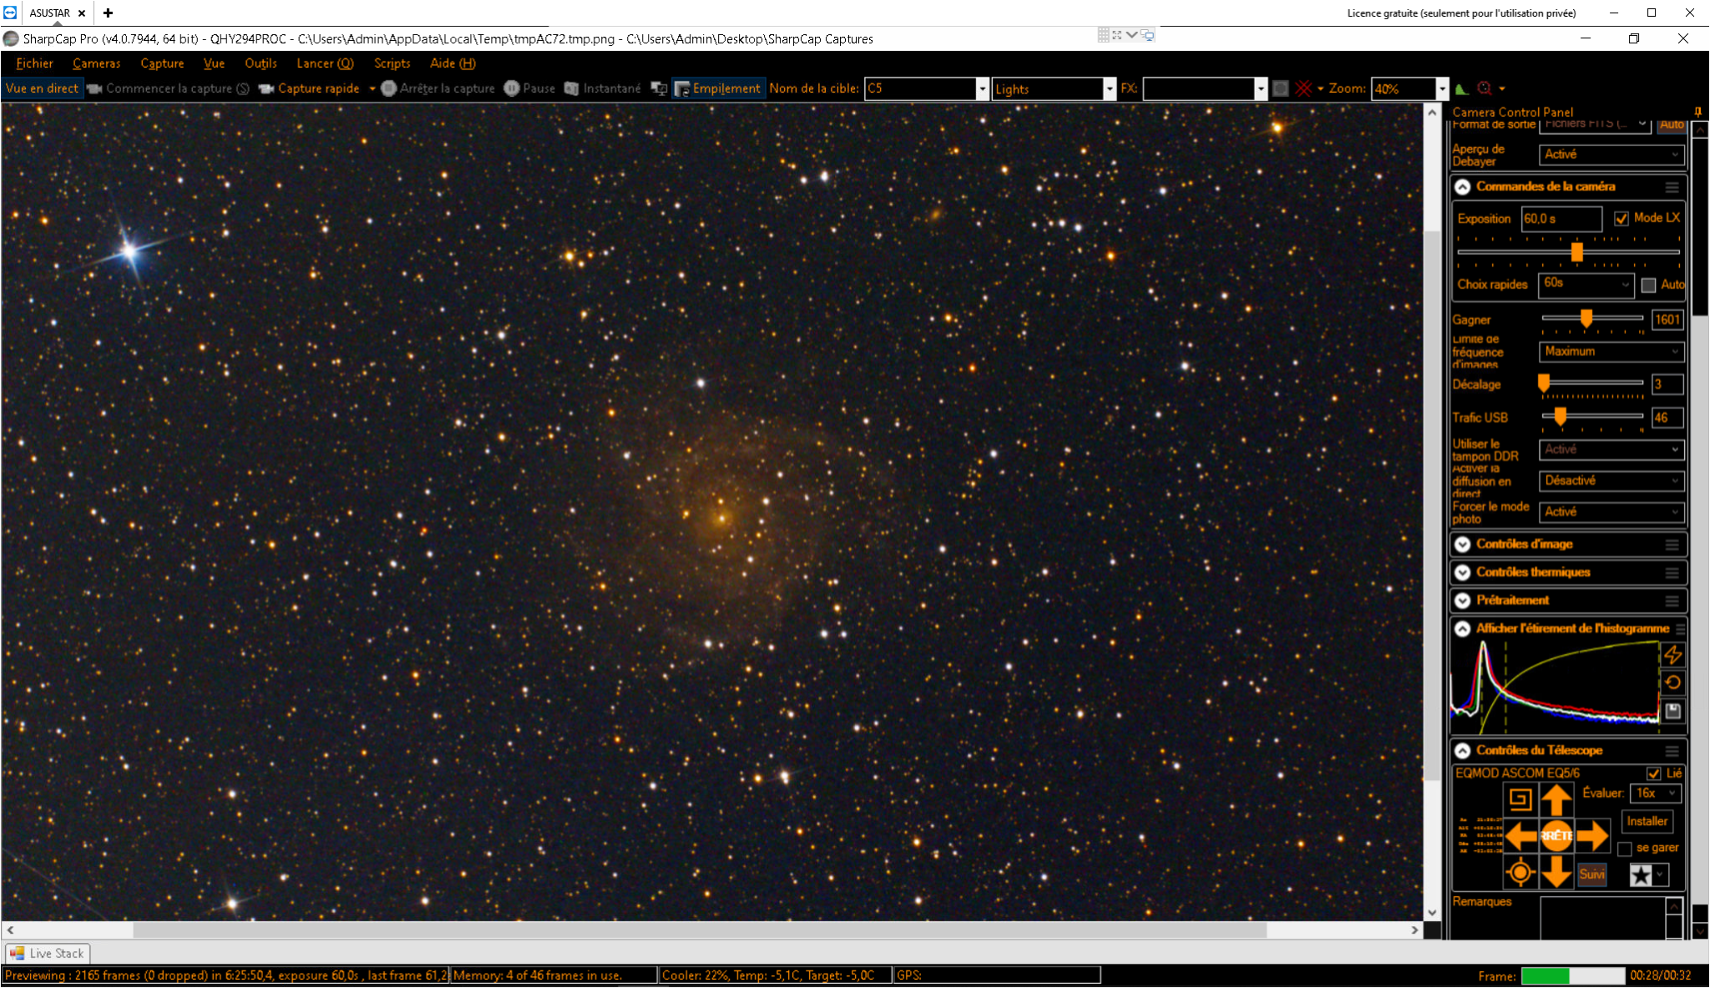
Task: Click the FX selection area square icon
Action: pyautogui.click(x=1280, y=89)
